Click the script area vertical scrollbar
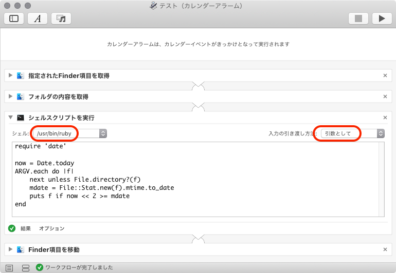Screen dimensions: 396x273 [382, 179]
